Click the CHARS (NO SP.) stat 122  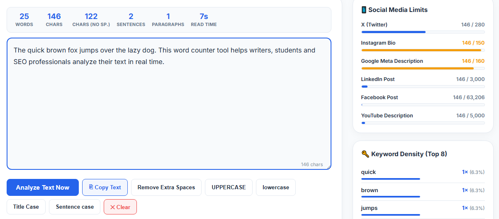(x=91, y=19)
